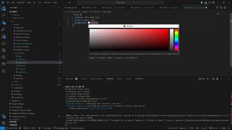Open the Customize Layout icon
232x130 pixels.
click(214, 3)
